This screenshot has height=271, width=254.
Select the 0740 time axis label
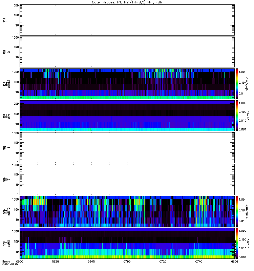click(199, 262)
